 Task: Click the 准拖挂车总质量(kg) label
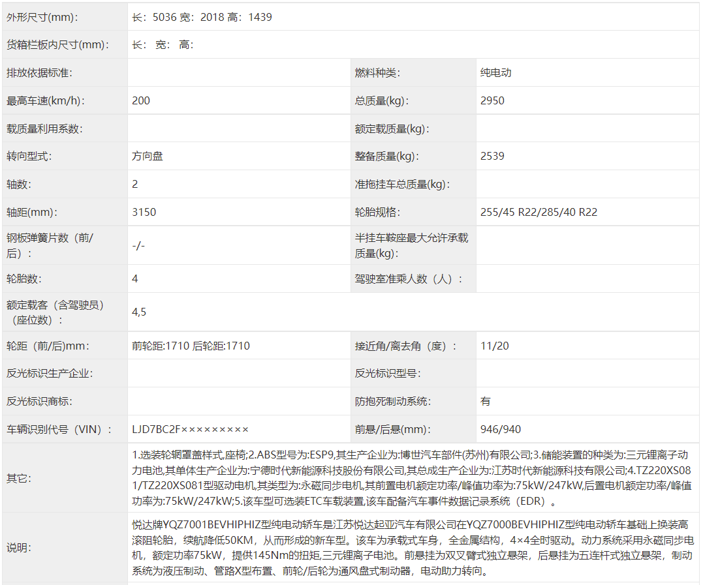[402, 185]
